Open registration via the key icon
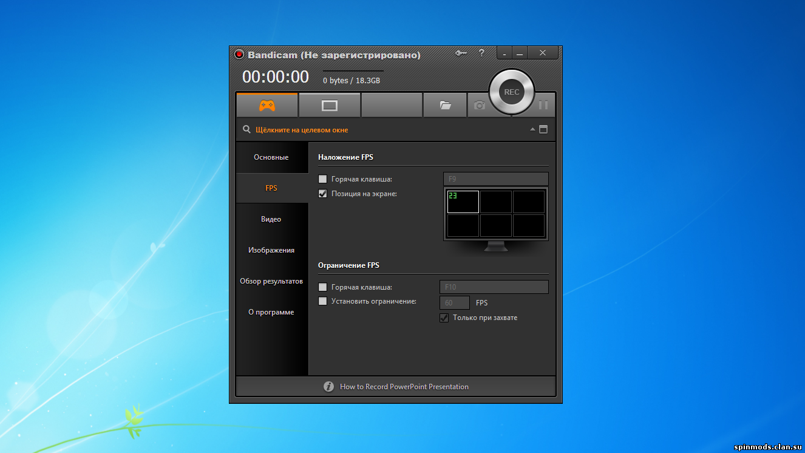The image size is (805, 453). (461, 53)
